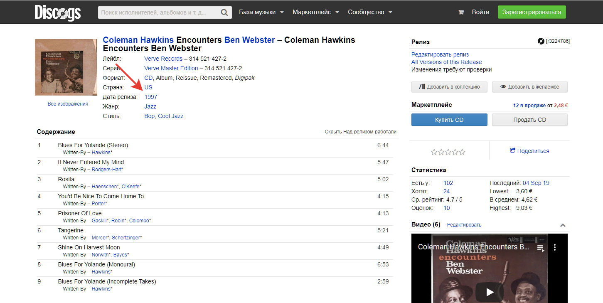Click the Оценок count 10
The width and height of the screenshot is (603, 303).
(447, 208)
